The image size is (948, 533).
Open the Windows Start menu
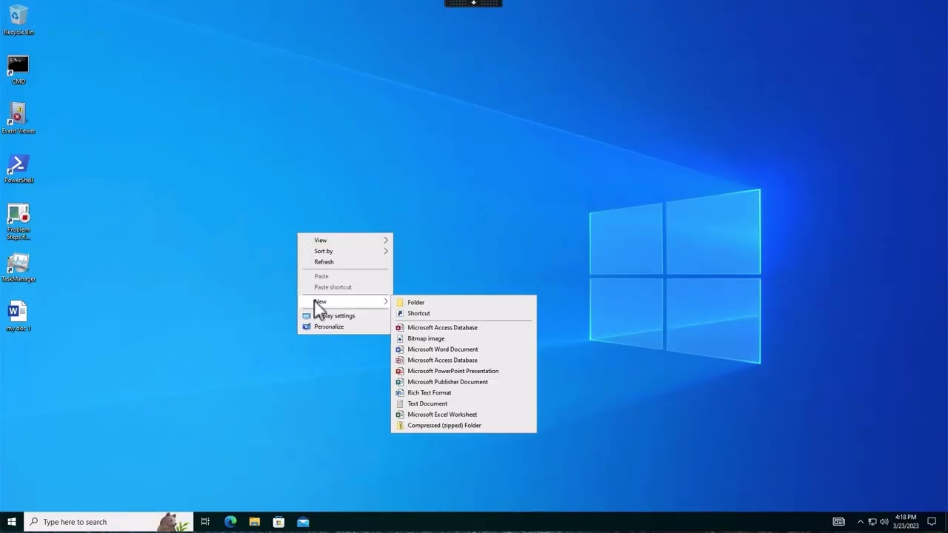[12, 522]
